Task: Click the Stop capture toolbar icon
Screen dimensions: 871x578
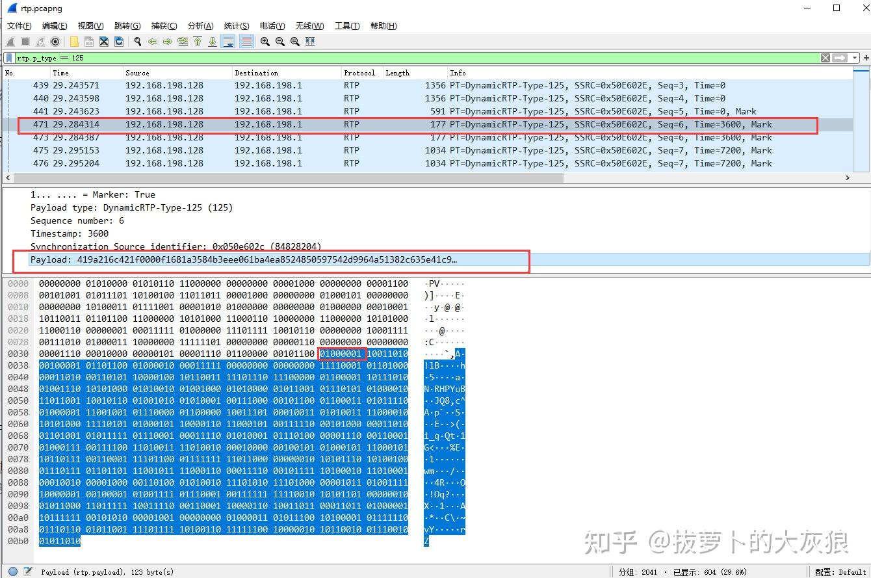Action: click(24, 42)
